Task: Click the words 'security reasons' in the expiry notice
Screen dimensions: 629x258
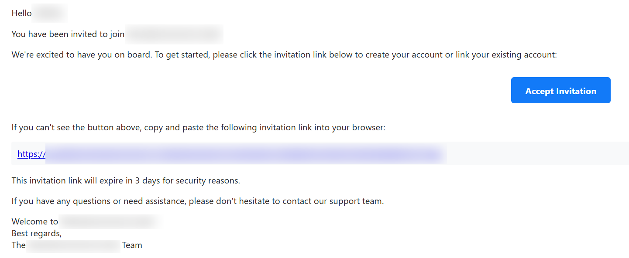Action: point(208,180)
